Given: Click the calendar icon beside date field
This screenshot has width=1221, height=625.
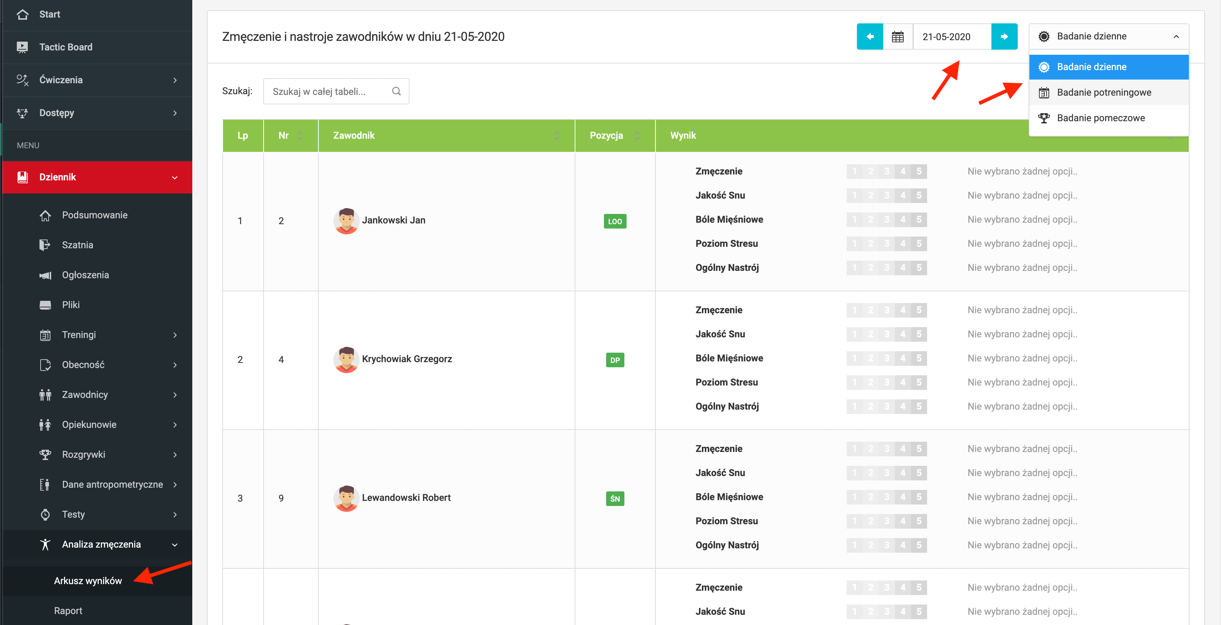Looking at the screenshot, I should [x=897, y=37].
